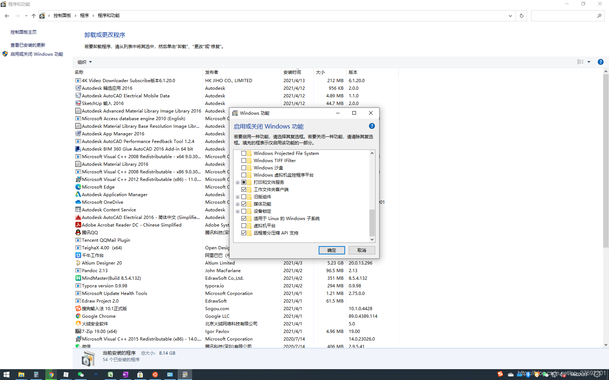Image resolution: width=609 pixels, height=380 pixels.
Task: Toggle the 打印和文件服务 checkbox
Action: tap(244, 182)
